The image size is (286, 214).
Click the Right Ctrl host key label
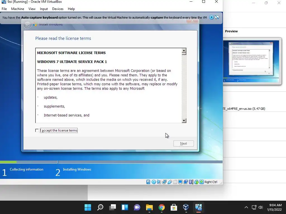(x=211, y=182)
